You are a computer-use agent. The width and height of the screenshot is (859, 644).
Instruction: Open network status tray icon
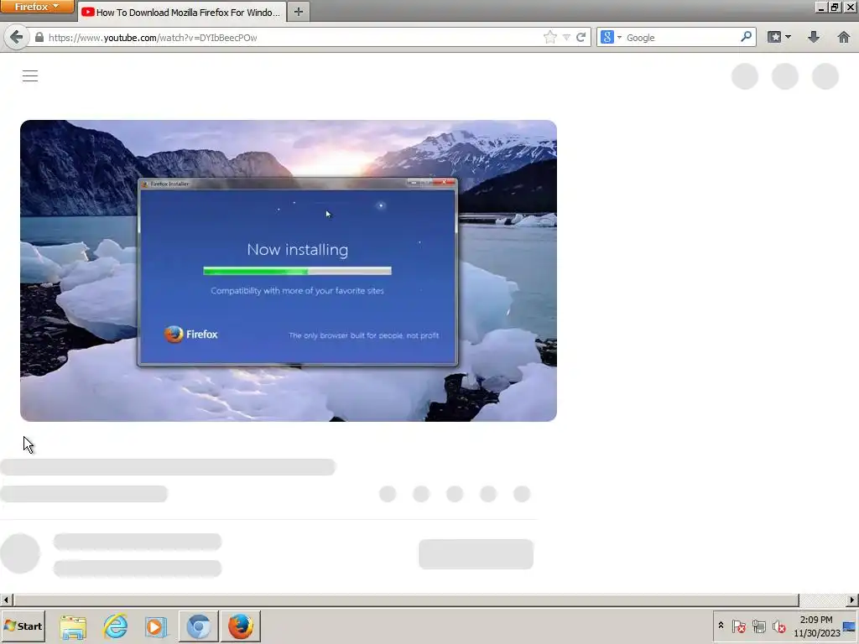[758, 626]
